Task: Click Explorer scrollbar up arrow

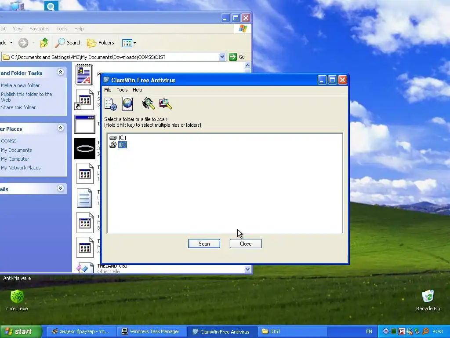Action: coord(248,65)
